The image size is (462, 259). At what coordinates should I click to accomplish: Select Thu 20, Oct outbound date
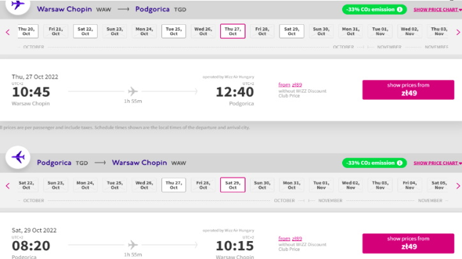[x=26, y=31]
